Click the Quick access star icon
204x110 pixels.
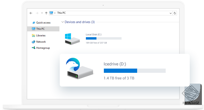[34, 23]
